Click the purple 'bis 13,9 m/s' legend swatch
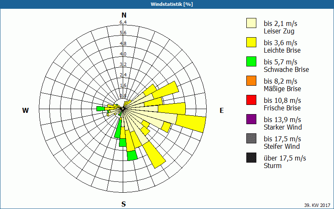The width and height of the screenshot is (334, 209). click(x=251, y=119)
